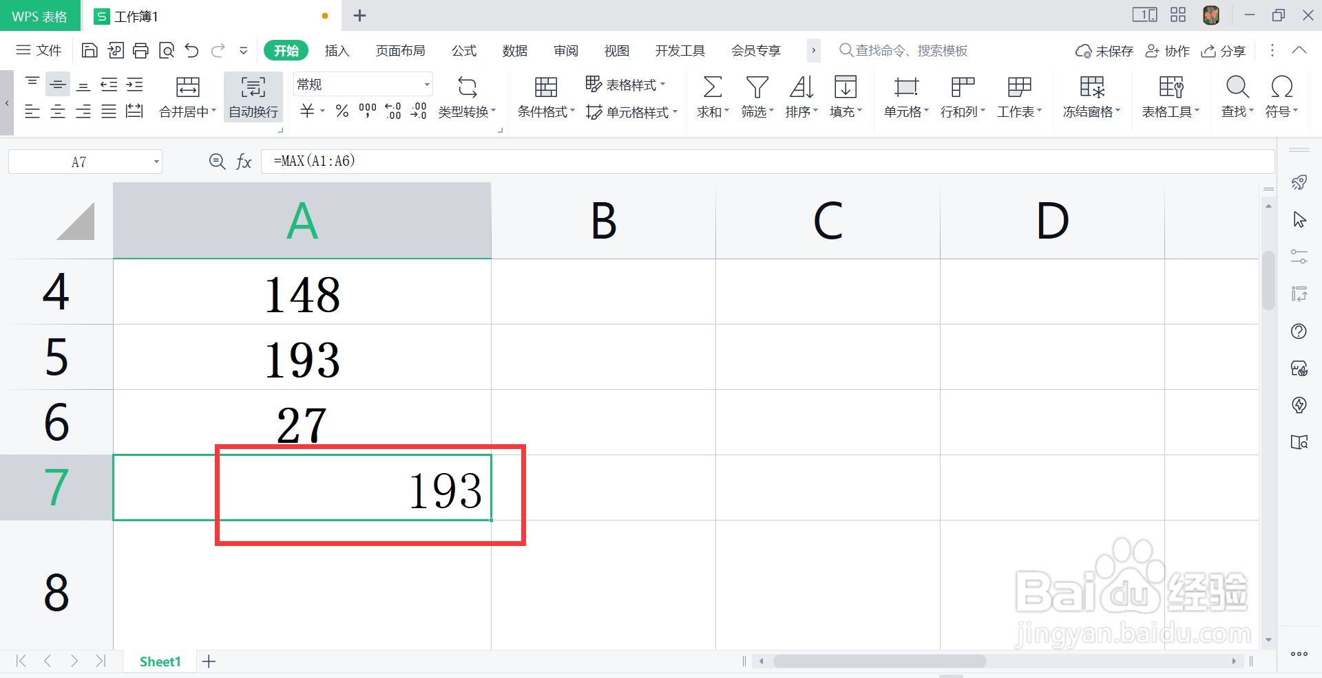Click the 分享 share button
Image resolution: width=1322 pixels, height=678 pixels.
1224,50
